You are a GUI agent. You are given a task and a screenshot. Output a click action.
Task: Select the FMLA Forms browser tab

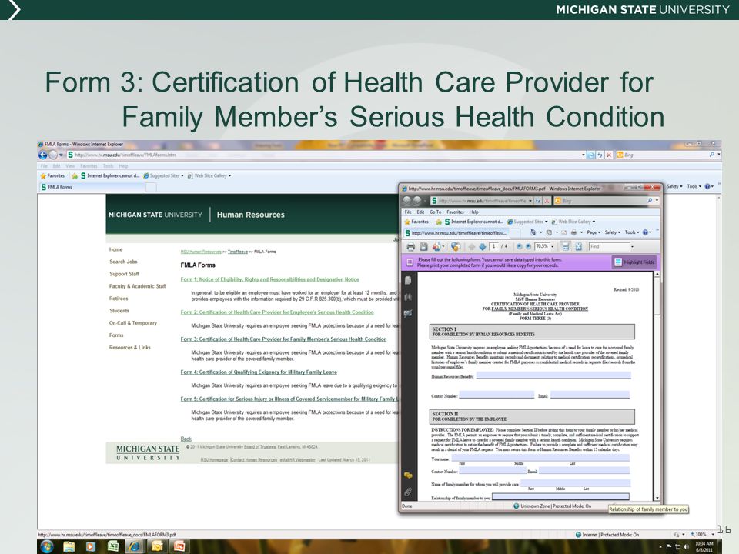92,187
